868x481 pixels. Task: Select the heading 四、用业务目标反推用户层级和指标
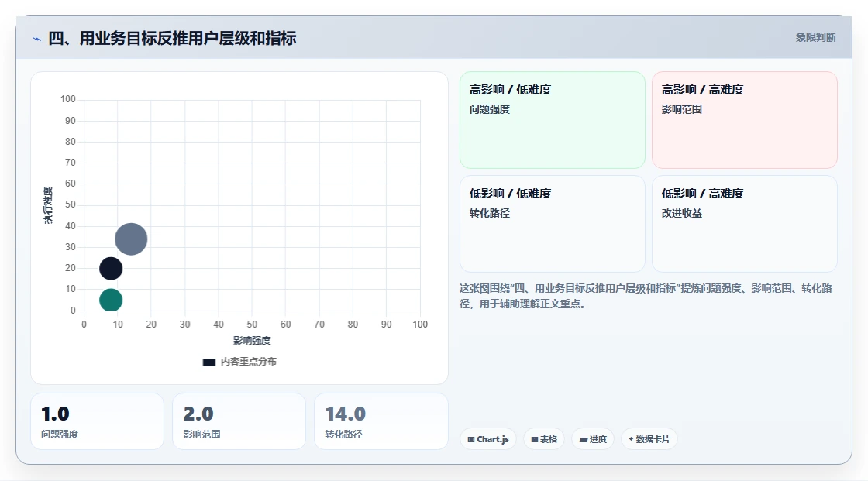point(172,38)
